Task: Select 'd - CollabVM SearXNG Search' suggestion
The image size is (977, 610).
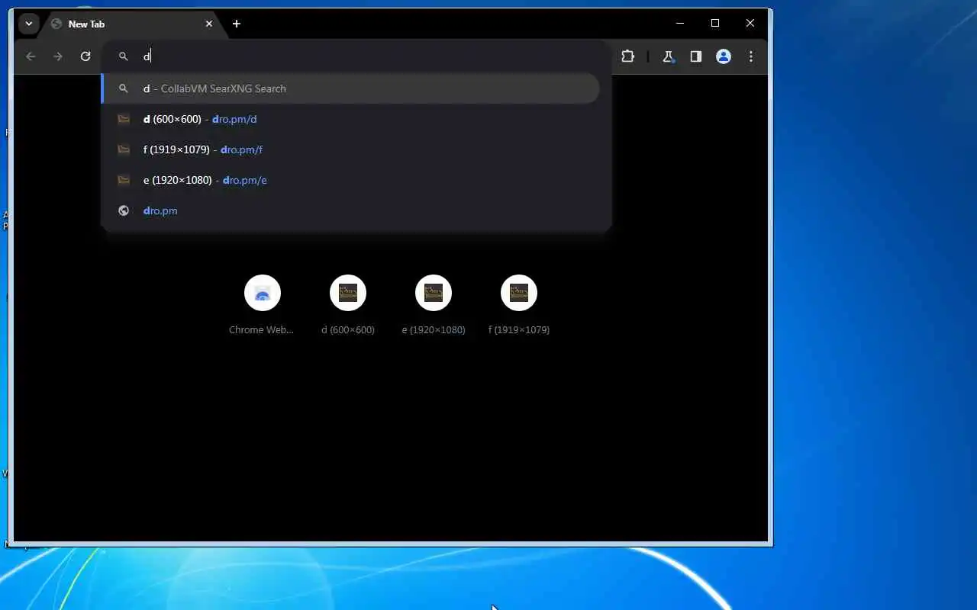Action: tap(351, 88)
